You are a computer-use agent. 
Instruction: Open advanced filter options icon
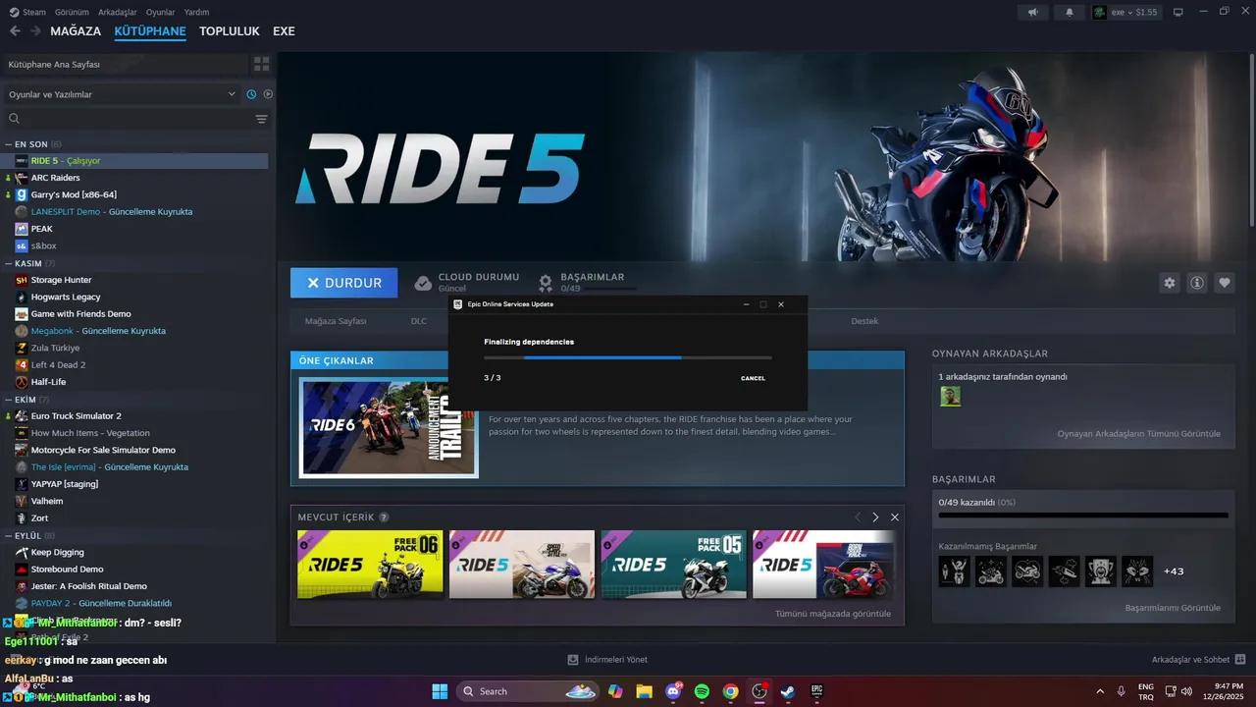click(261, 119)
